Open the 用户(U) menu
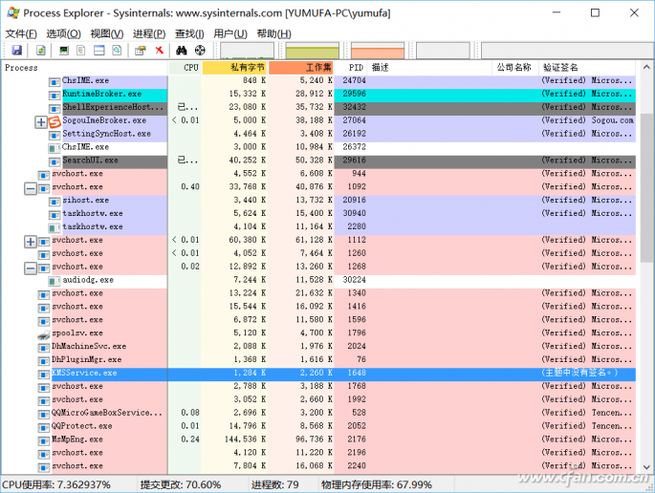The image size is (655, 493). point(230,33)
